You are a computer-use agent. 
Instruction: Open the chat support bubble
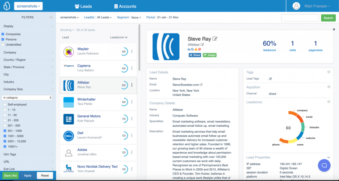324,165
